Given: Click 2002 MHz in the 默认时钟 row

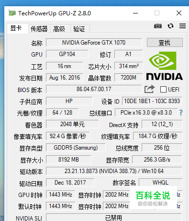Looking at the screenshot, I should click(117, 206).
